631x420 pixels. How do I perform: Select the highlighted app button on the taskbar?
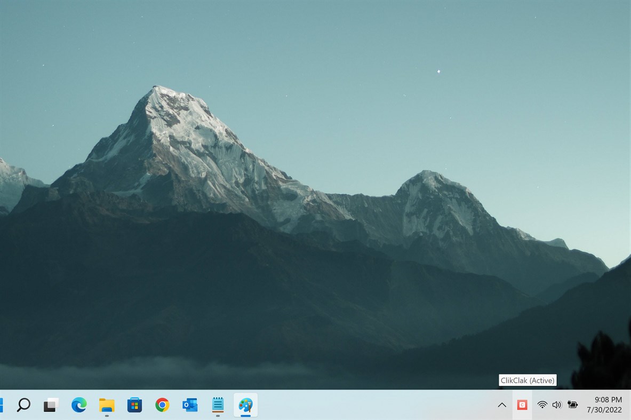point(245,405)
